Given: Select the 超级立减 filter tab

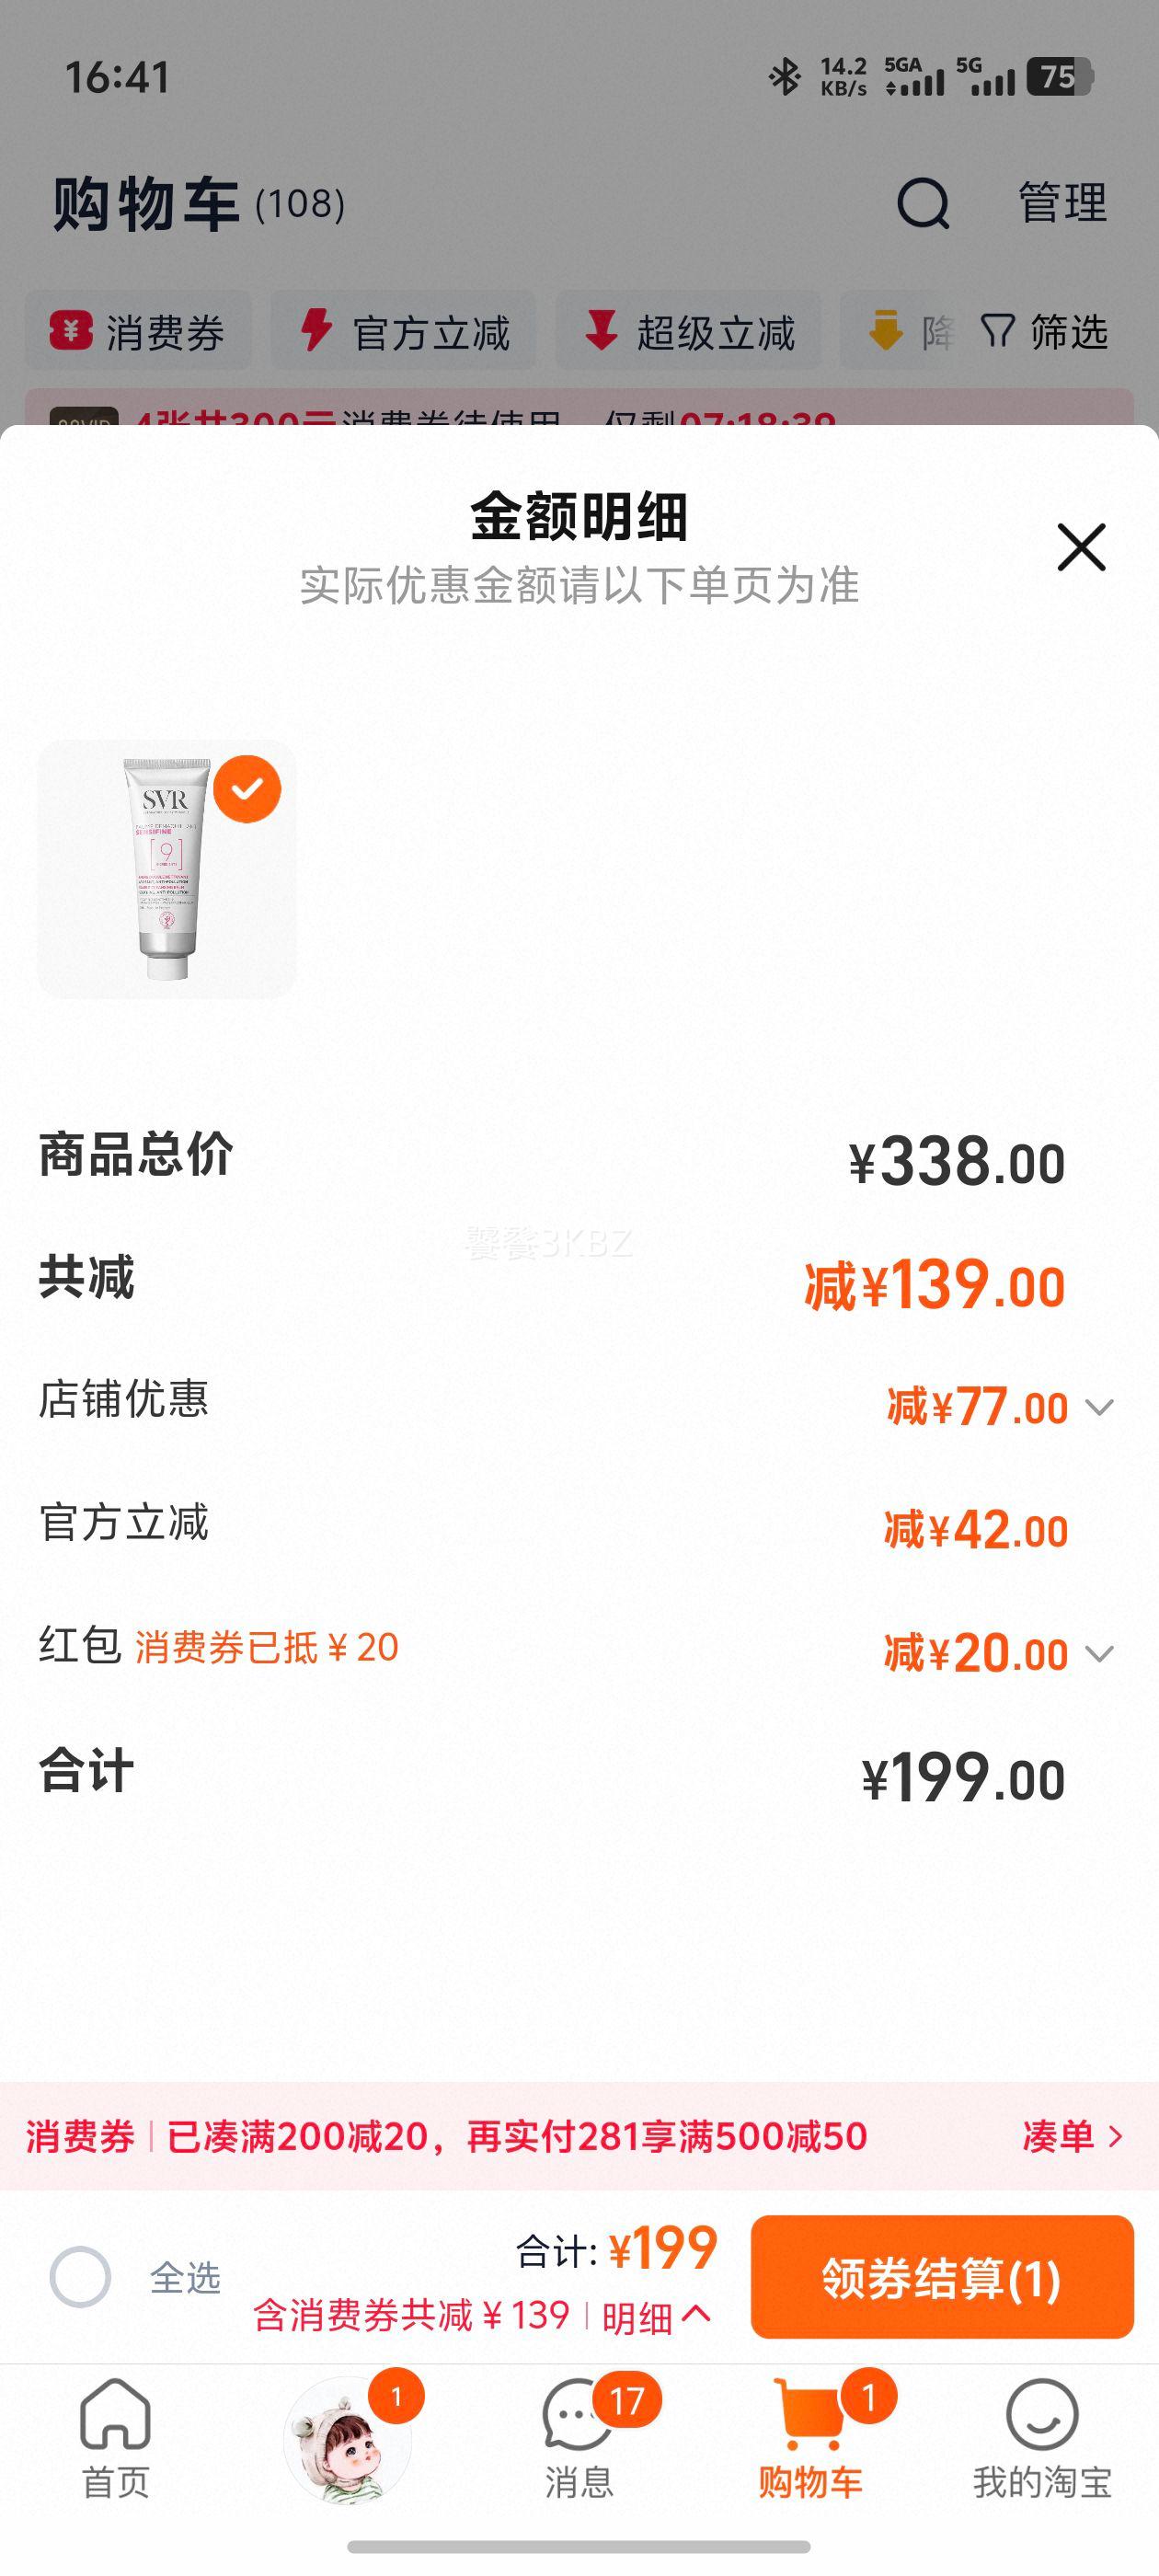Looking at the screenshot, I should [x=689, y=331].
